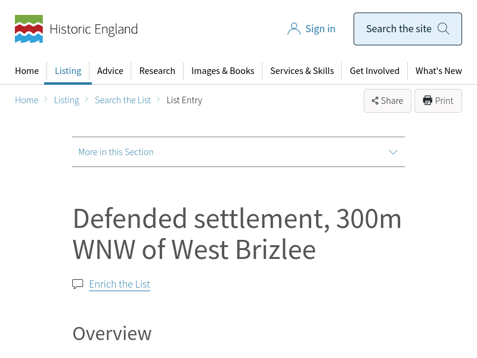Go to the Research menu item
Image resolution: width=477 pixels, height=358 pixels.
point(157,71)
